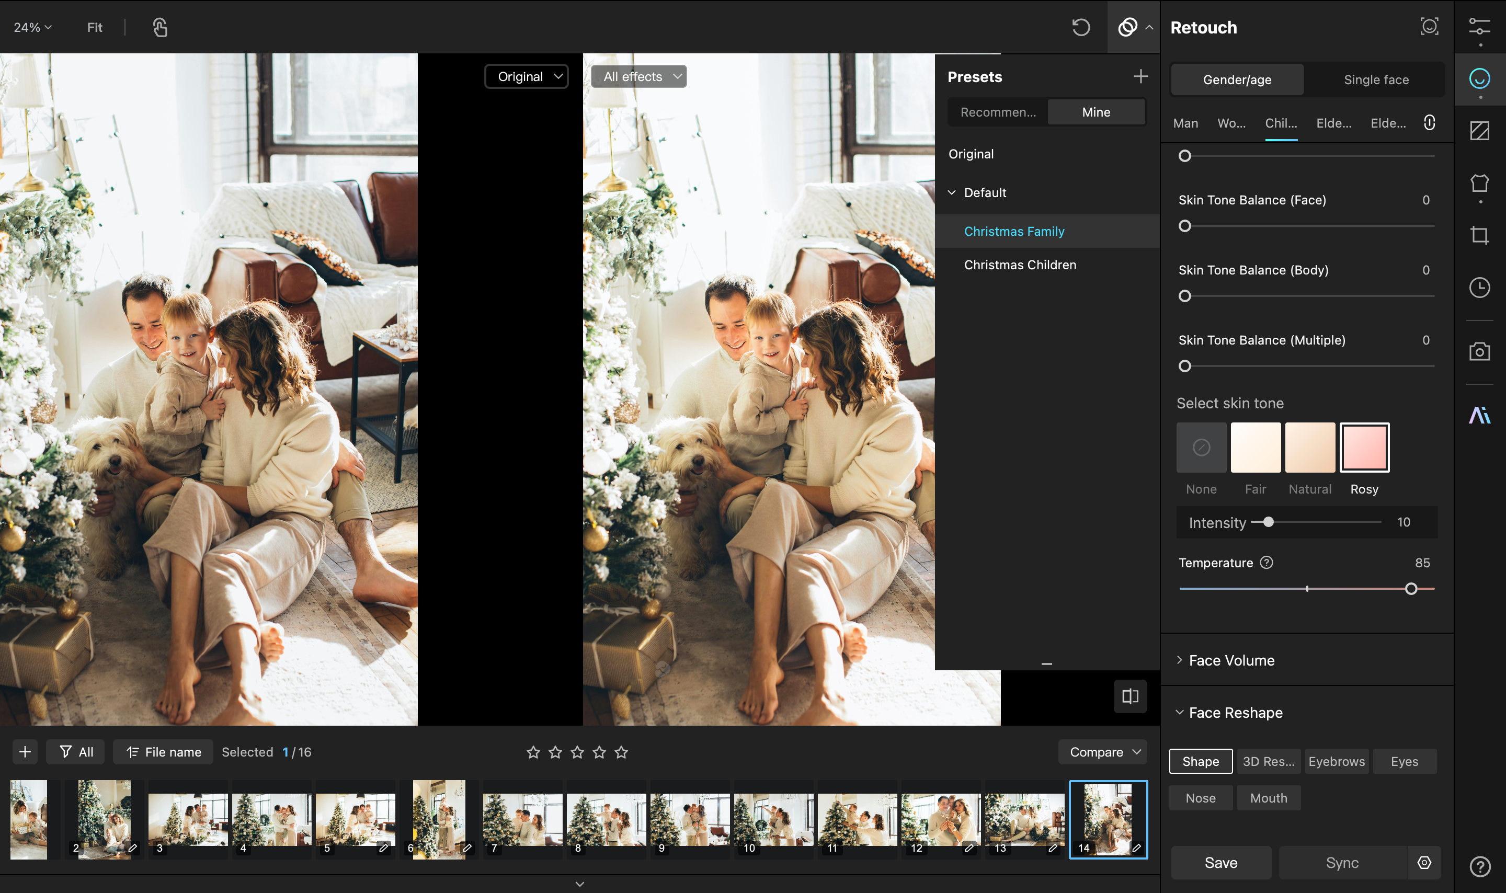This screenshot has width=1506, height=893.
Task: Switch to Single face mode
Action: pos(1376,79)
